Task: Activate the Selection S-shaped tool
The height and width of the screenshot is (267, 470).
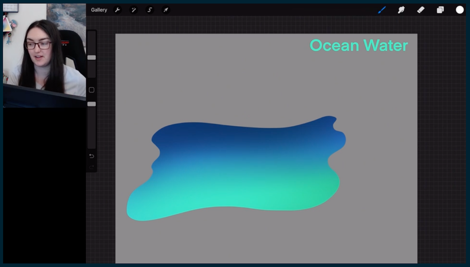Action: pyautogui.click(x=150, y=10)
